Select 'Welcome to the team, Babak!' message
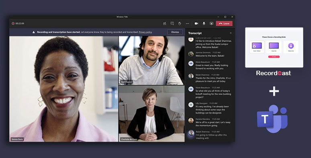This screenshot has height=158, width=311. [x=210, y=56]
